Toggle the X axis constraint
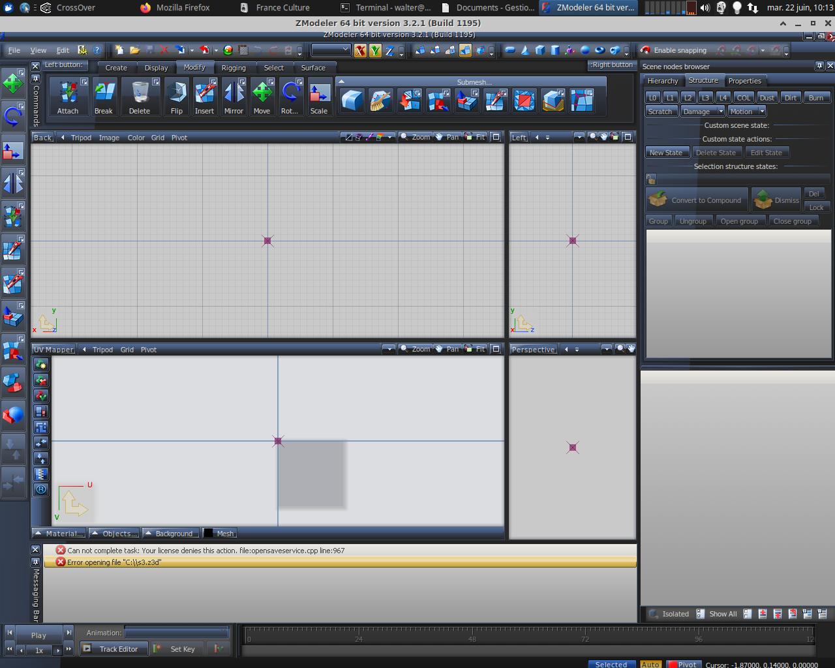Viewport: 835px width, 668px height. [x=360, y=50]
